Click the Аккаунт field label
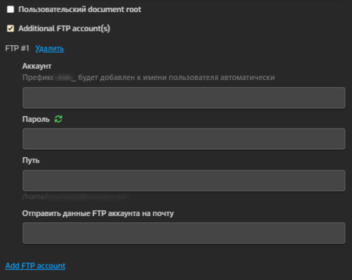 pos(37,66)
